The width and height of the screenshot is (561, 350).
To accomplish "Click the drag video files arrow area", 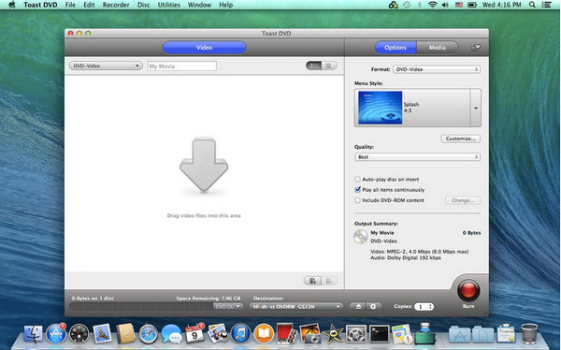I will (x=204, y=165).
